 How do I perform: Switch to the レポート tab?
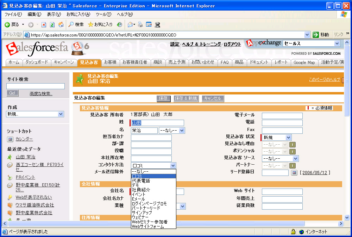(281, 62)
